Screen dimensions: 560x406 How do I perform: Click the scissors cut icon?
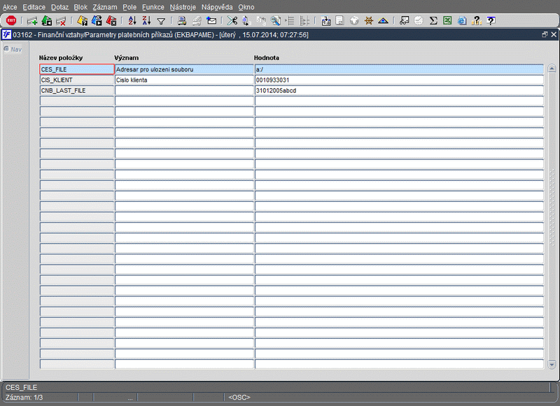tap(232, 21)
